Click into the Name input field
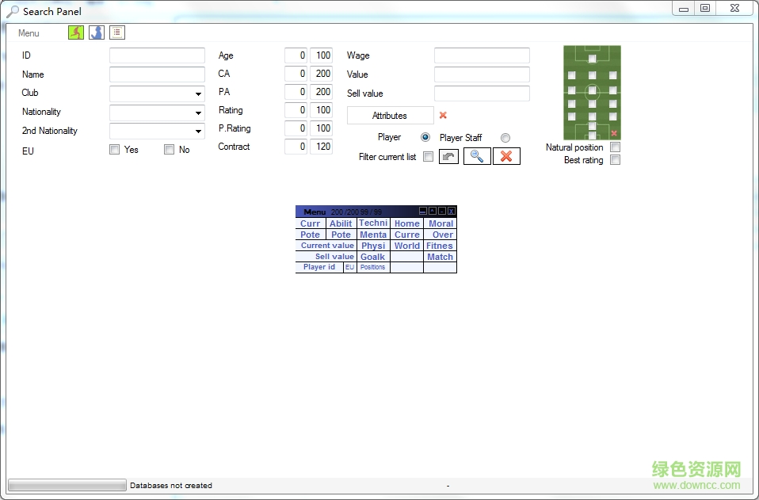 (x=157, y=74)
